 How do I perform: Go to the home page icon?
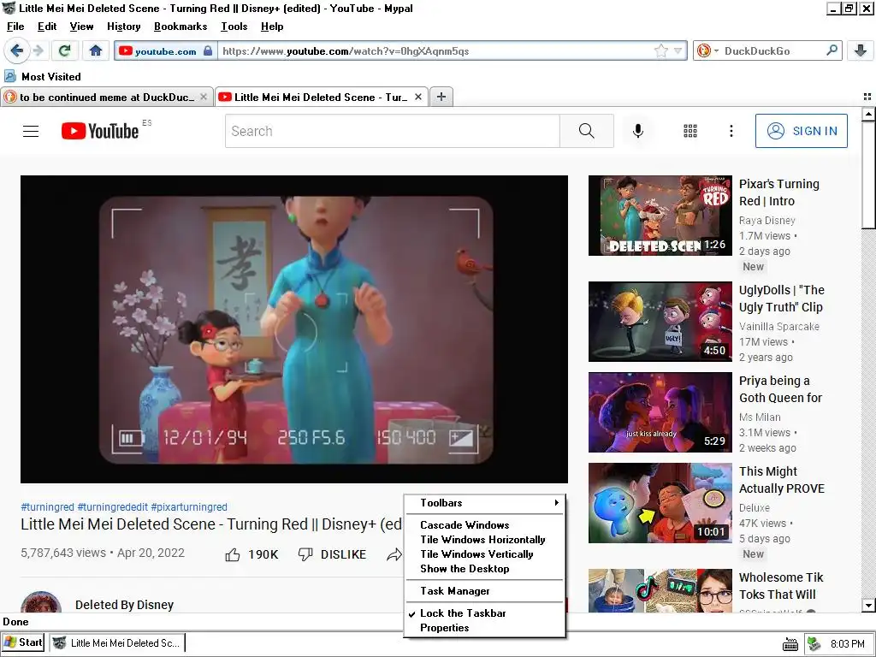(x=96, y=50)
